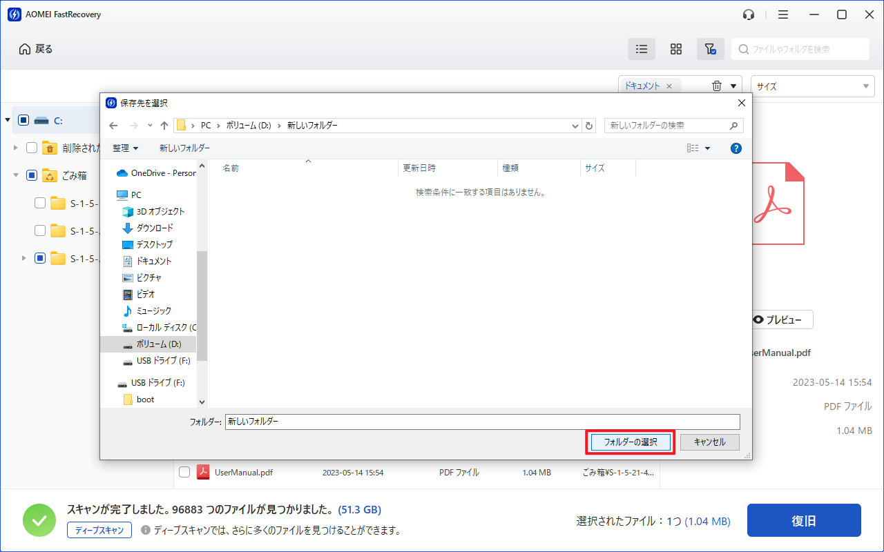Image resolution: width=884 pixels, height=552 pixels.
Task: Toggle the ごみ箱 checkbox in the tree
Action: coord(32,175)
